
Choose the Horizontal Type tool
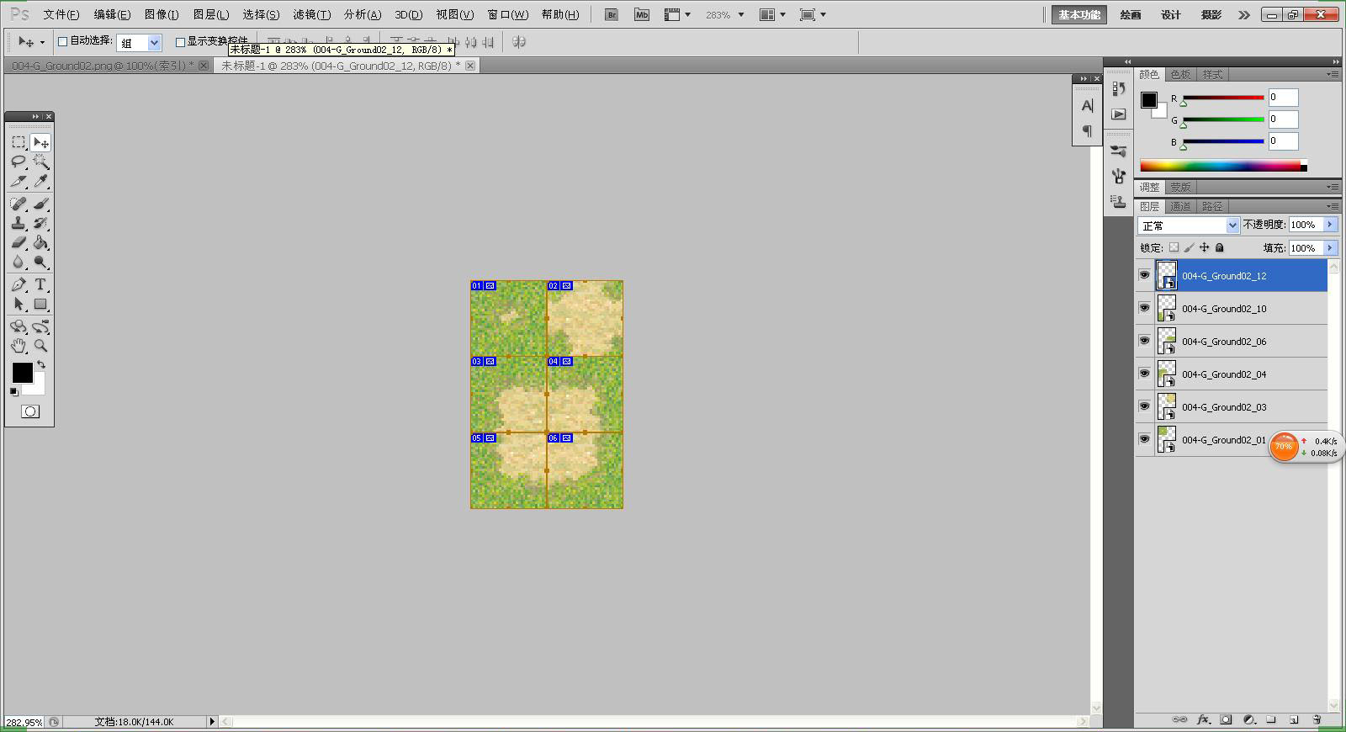[x=40, y=284]
